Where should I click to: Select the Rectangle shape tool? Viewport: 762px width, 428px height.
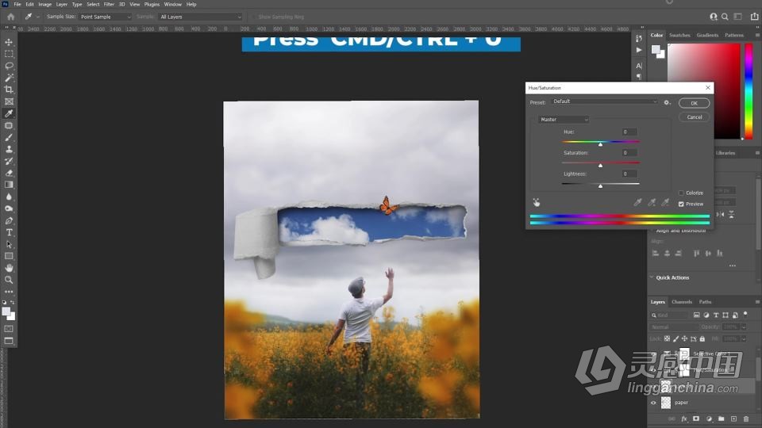point(9,256)
